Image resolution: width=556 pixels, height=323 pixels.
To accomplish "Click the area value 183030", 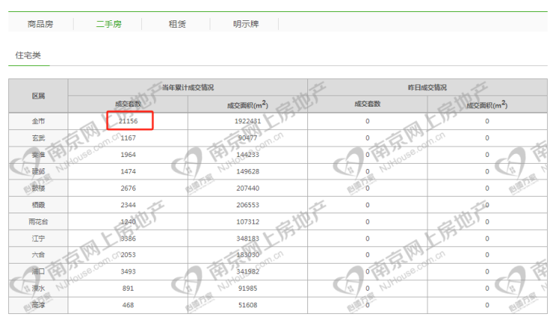I will [247, 255].
